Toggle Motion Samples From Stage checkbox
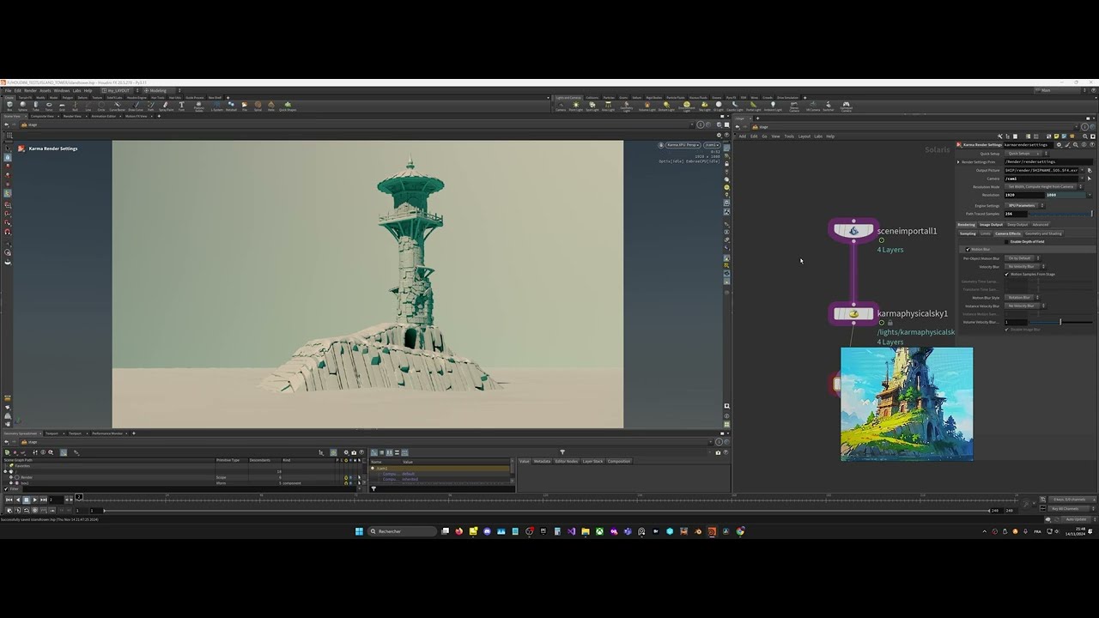The width and height of the screenshot is (1099, 618). 1006,275
